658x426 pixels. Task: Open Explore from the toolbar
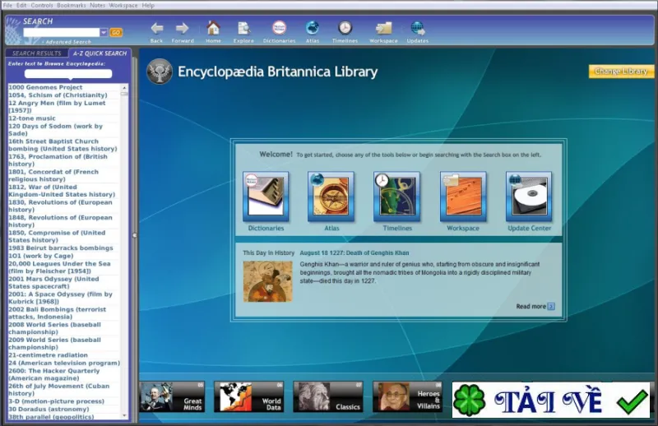coord(243,28)
